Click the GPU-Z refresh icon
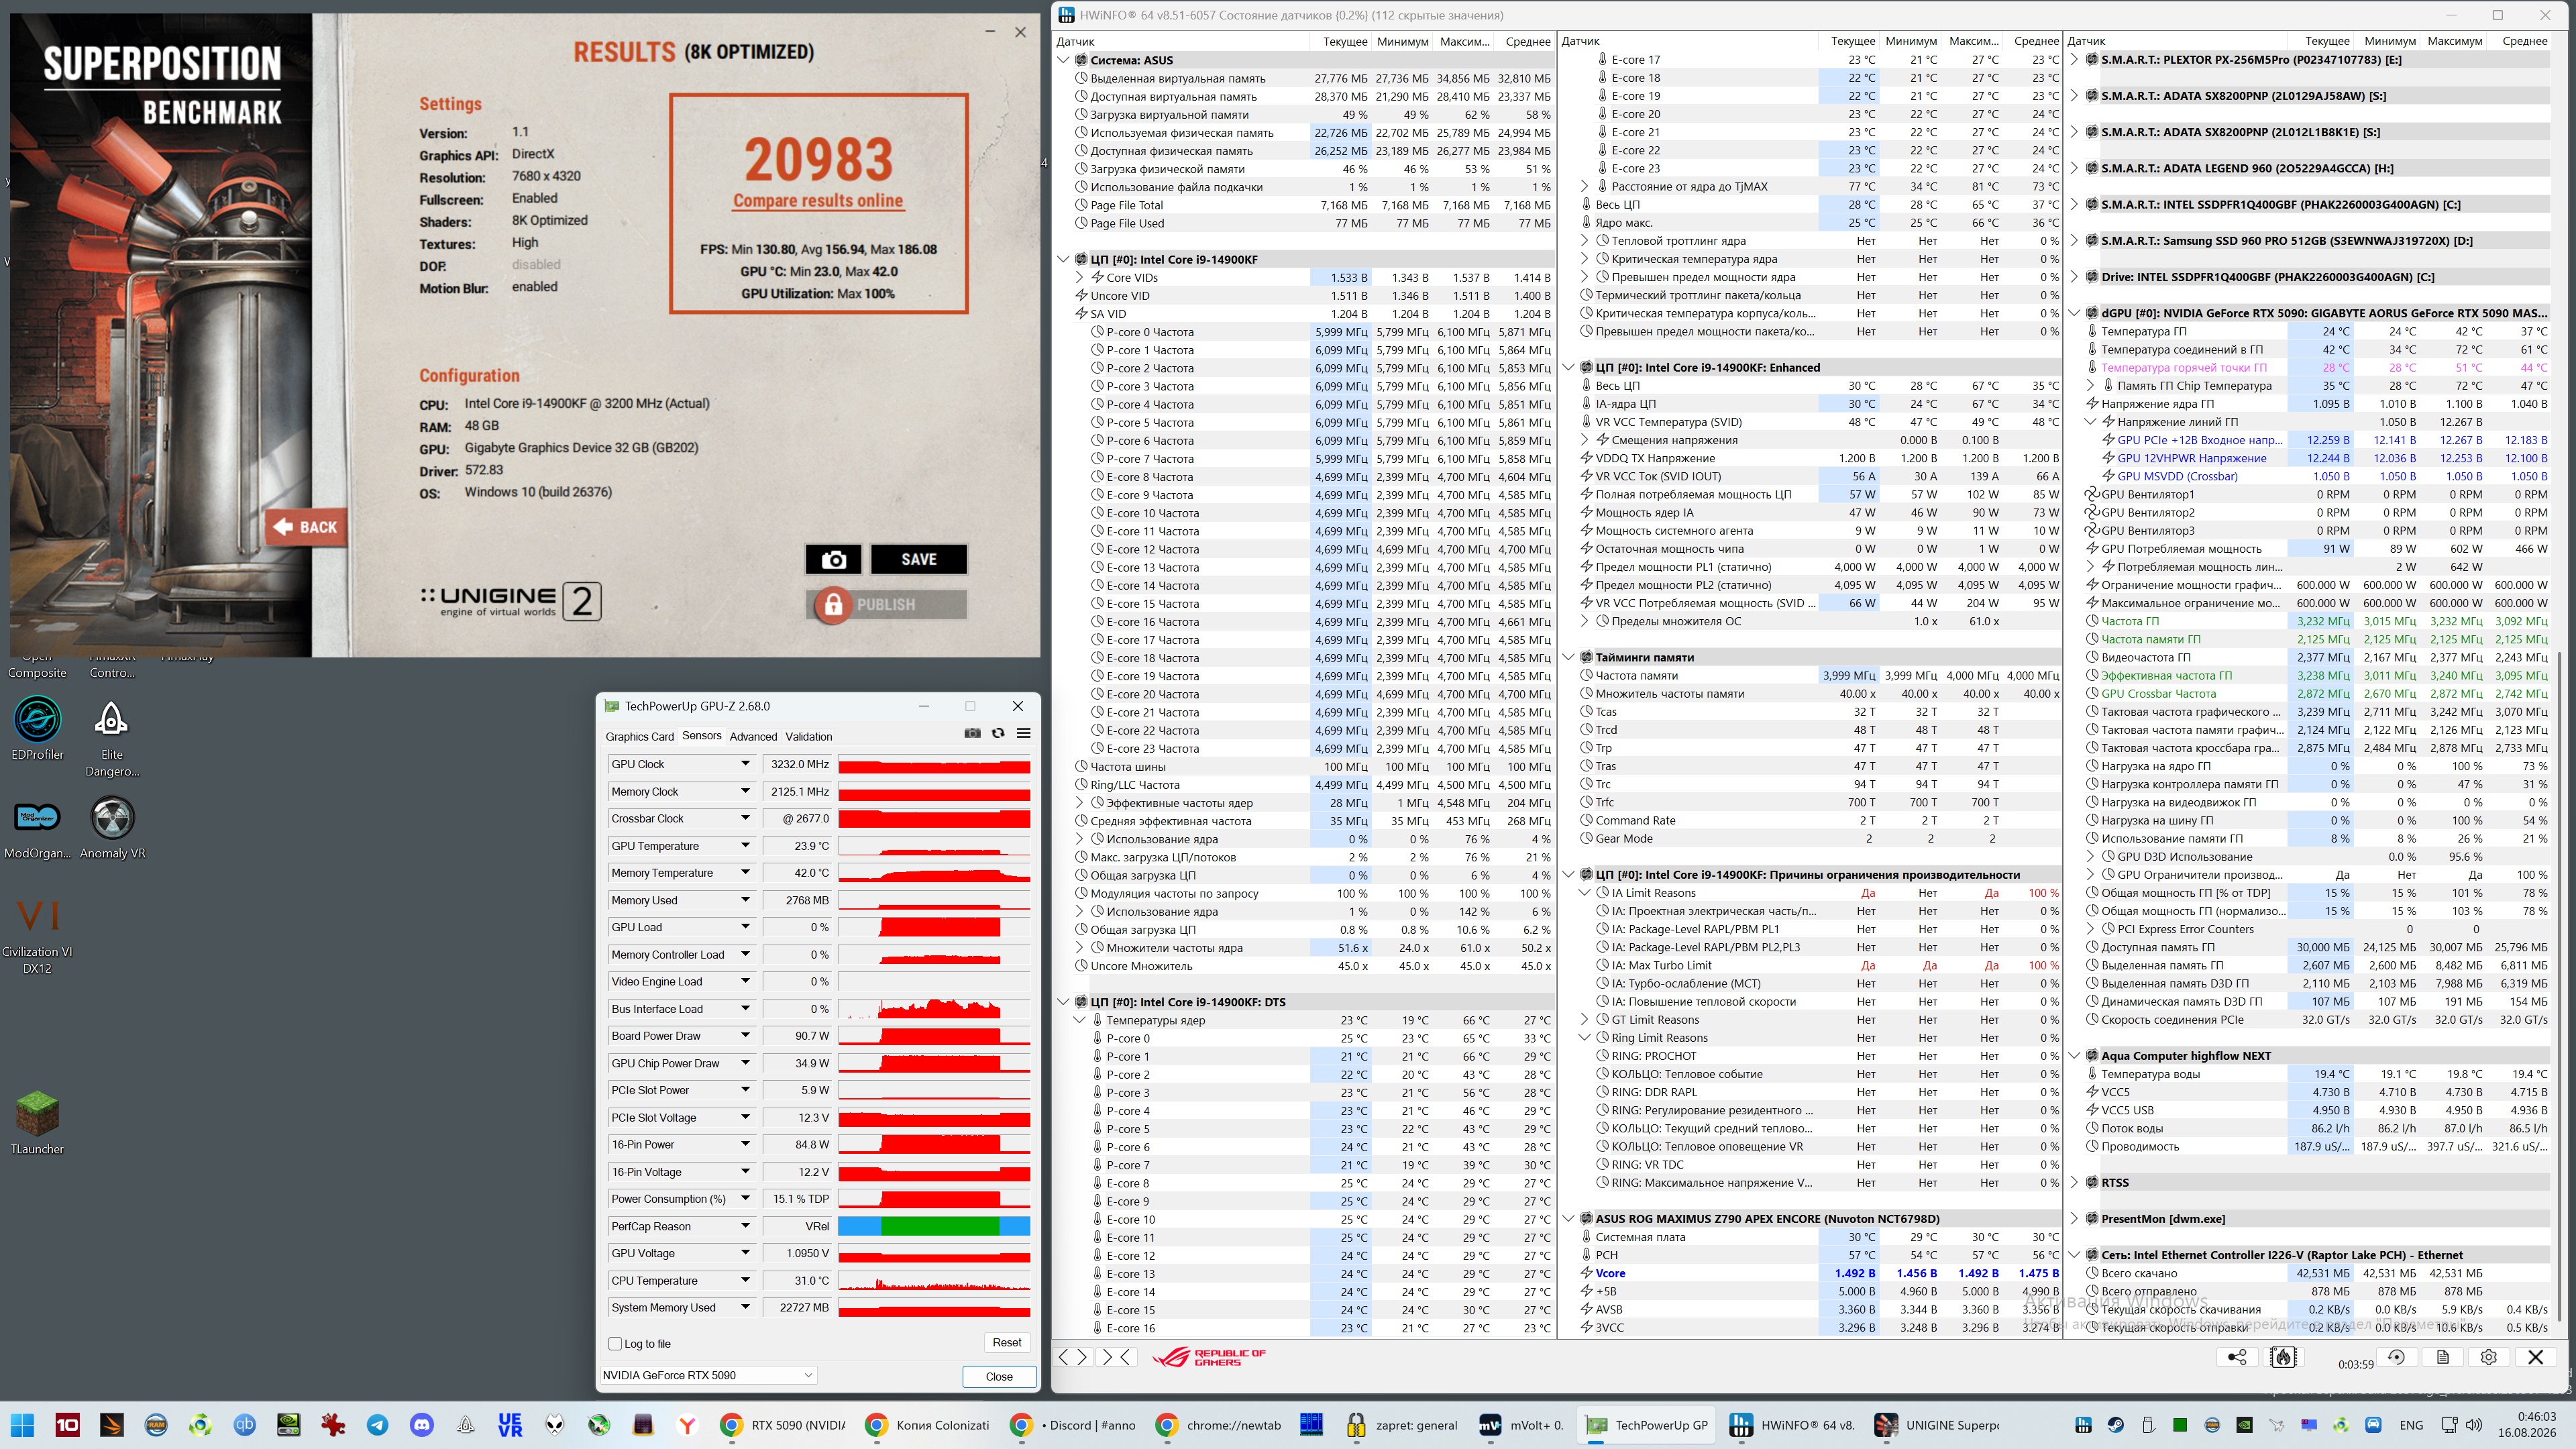 pyautogui.click(x=998, y=733)
